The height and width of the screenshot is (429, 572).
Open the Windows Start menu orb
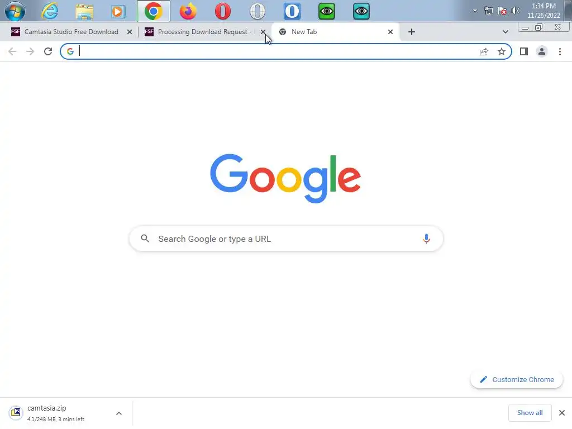click(15, 11)
